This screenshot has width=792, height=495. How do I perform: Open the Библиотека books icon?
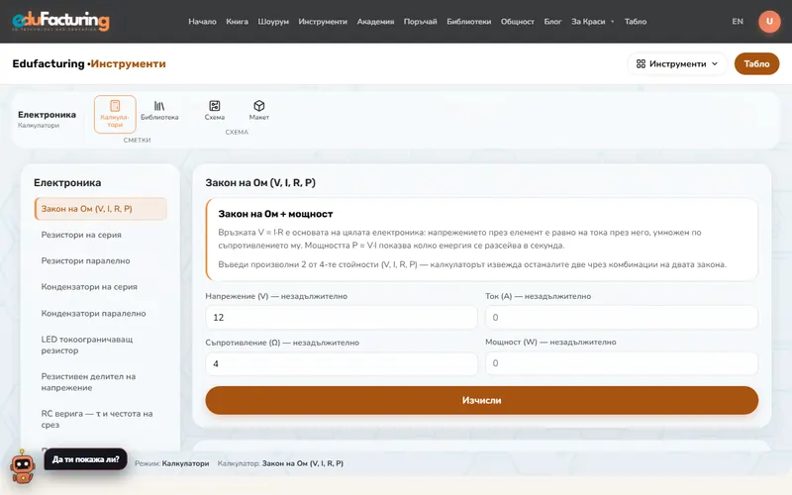(x=159, y=106)
